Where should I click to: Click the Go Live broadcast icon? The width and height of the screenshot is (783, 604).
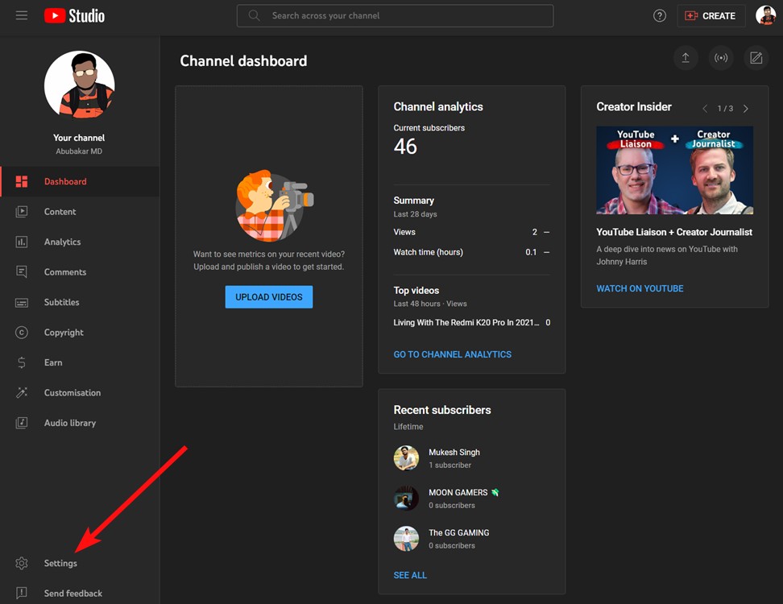(721, 58)
